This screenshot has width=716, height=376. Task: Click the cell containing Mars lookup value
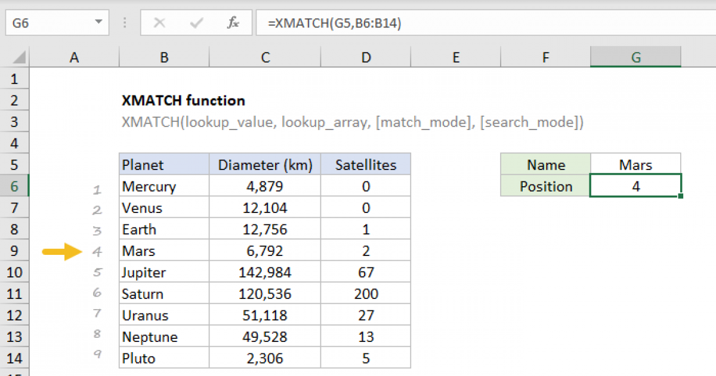[x=635, y=165]
